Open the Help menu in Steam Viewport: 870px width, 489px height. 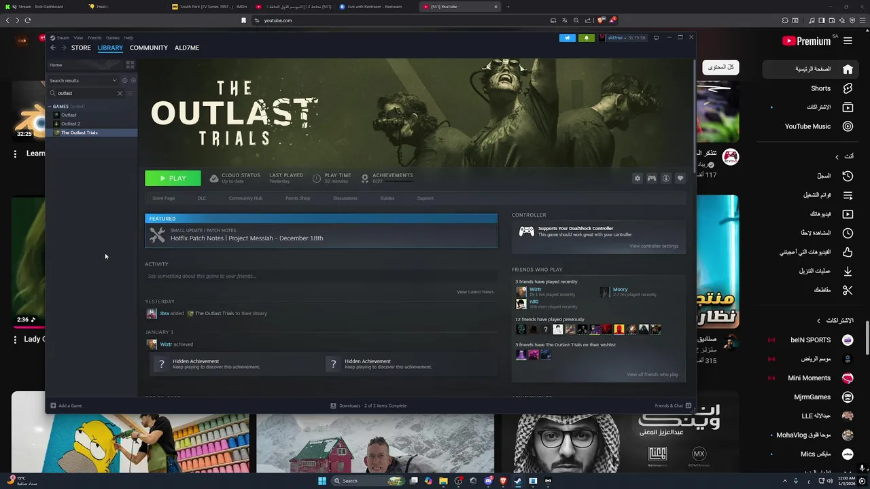tap(128, 38)
